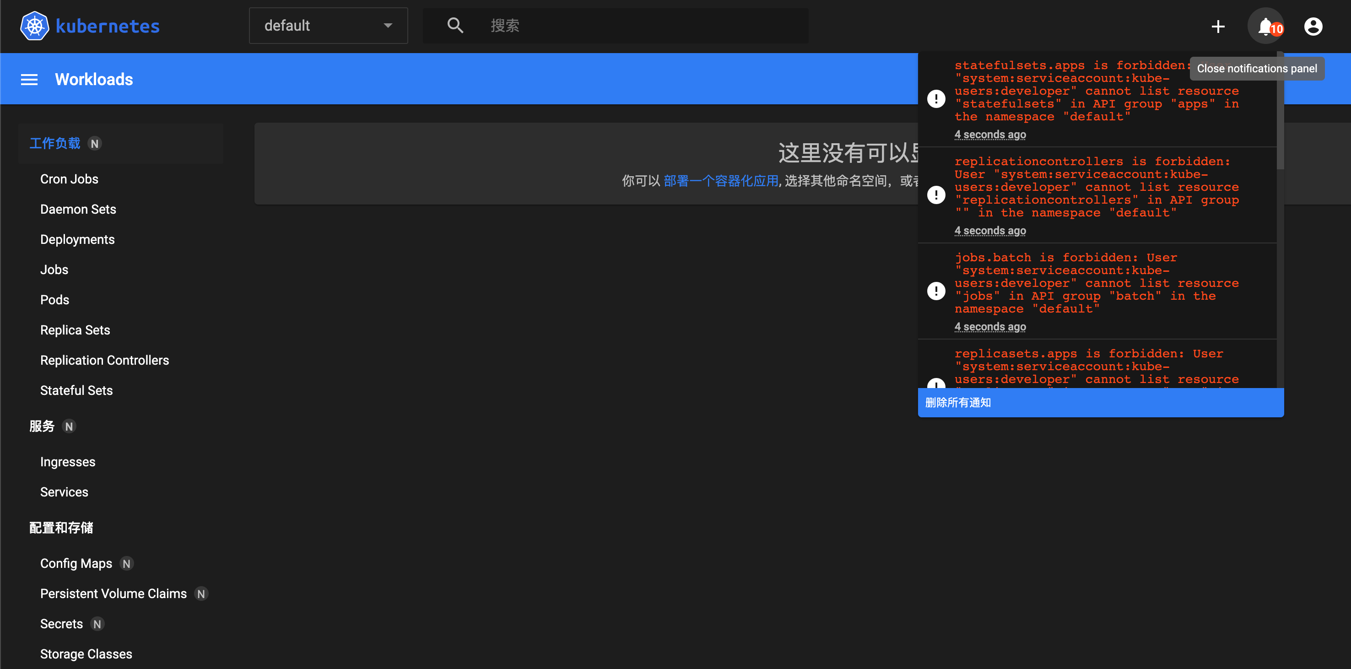
Task: Toggle the hamburger sidebar menu
Action: [29, 79]
